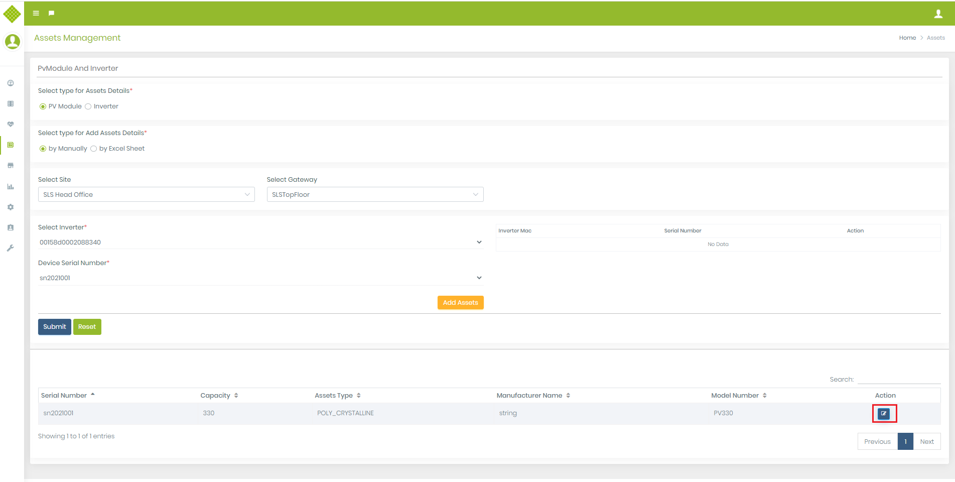The image size is (955, 482).
Task: Click the flag icon in top bar
Action: 51,13
